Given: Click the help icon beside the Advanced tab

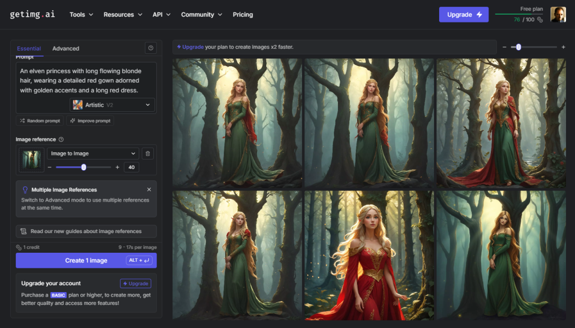Looking at the screenshot, I should [x=150, y=48].
